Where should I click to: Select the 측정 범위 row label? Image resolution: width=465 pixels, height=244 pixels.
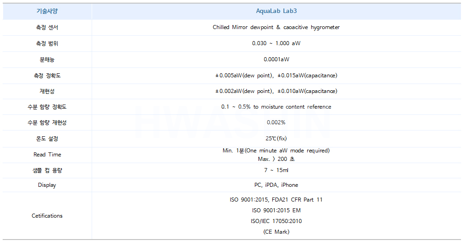click(x=47, y=43)
